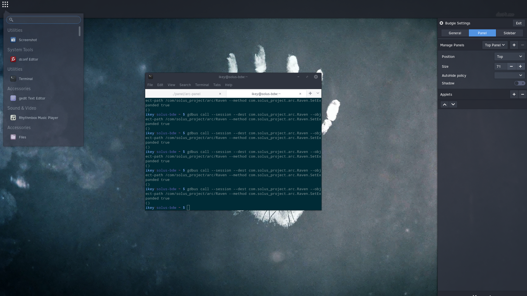Remove panel with minus next to Manage Panels
This screenshot has width=527, height=296.
point(523,45)
